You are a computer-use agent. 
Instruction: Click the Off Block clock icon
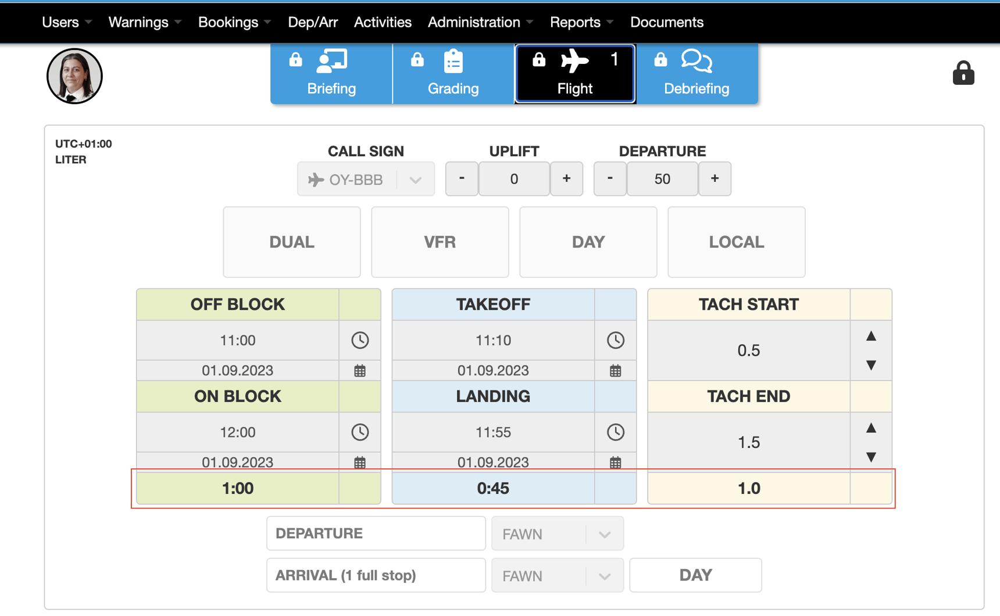pos(360,340)
